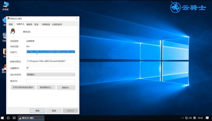Select the 腾讯QQ 属性 taskbar button
This screenshot has height=121, width=212.
(31, 118)
